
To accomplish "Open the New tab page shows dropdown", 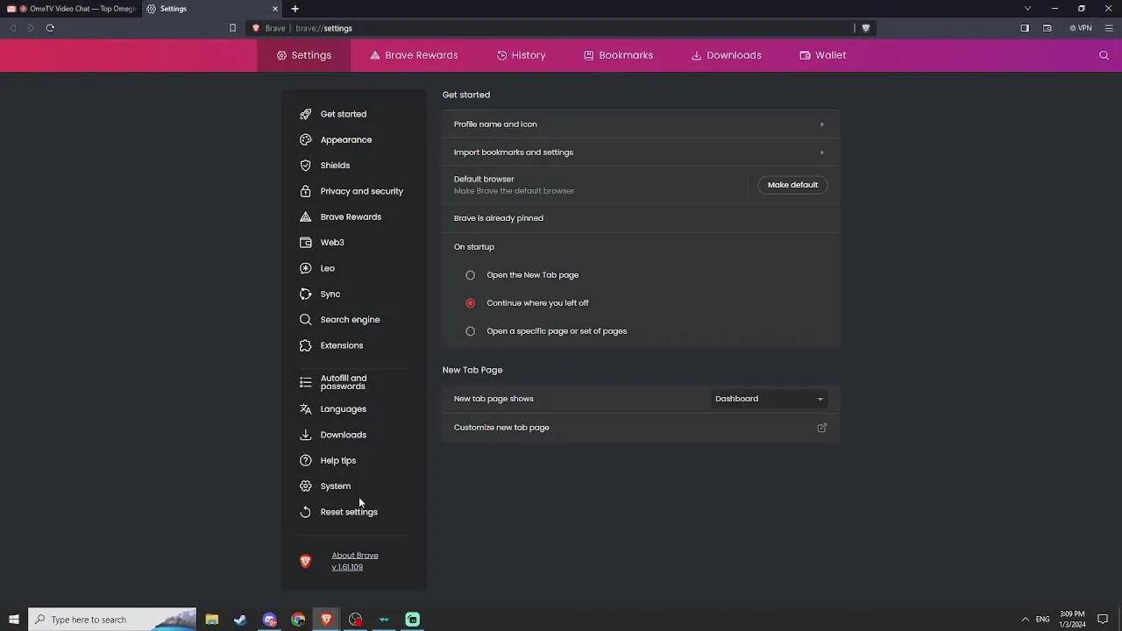I will (x=769, y=399).
